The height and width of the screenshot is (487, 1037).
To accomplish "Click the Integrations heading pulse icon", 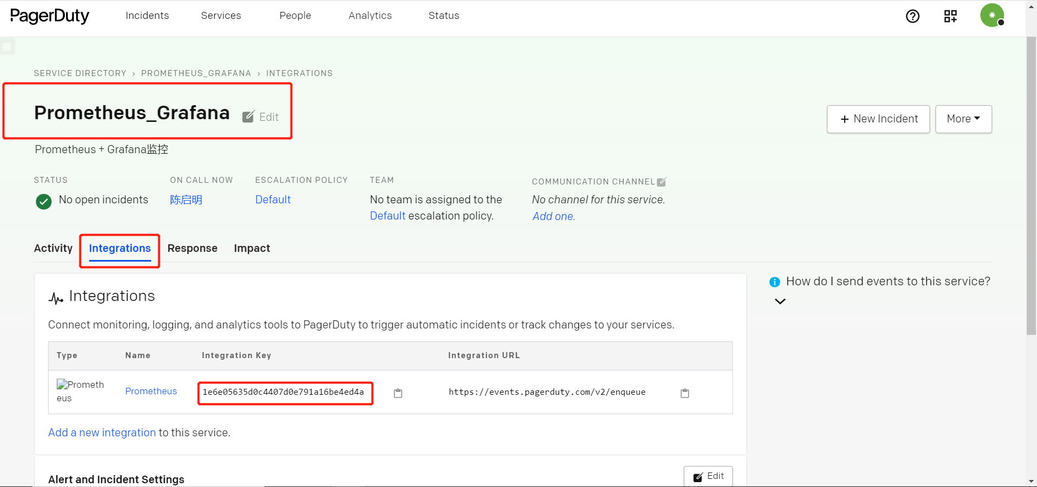I will 56,298.
